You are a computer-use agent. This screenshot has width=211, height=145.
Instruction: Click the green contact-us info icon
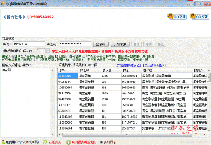pyautogui.click(x=68, y=142)
